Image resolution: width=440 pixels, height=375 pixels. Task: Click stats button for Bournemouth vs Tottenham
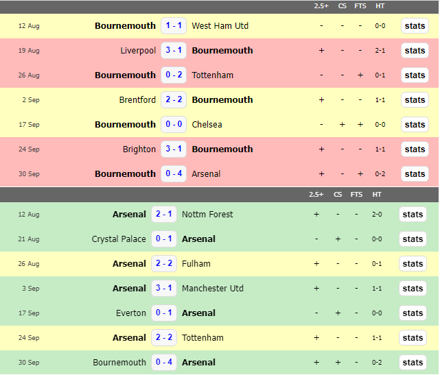point(415,75)
